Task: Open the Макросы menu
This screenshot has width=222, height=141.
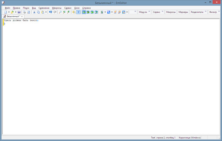Action: click(x=57, y=8)
